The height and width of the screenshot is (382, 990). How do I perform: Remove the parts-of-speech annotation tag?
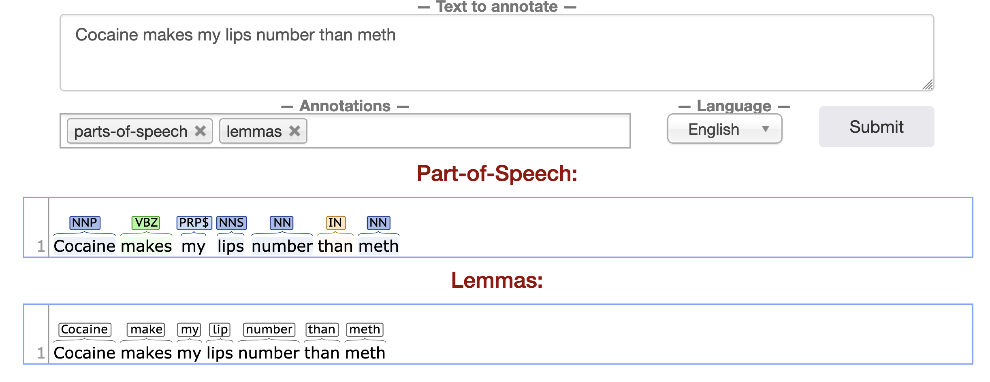[x=200, y=131]
